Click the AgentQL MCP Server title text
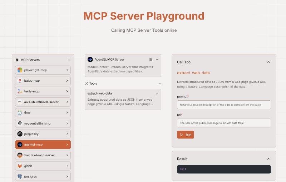 [109, 60]
